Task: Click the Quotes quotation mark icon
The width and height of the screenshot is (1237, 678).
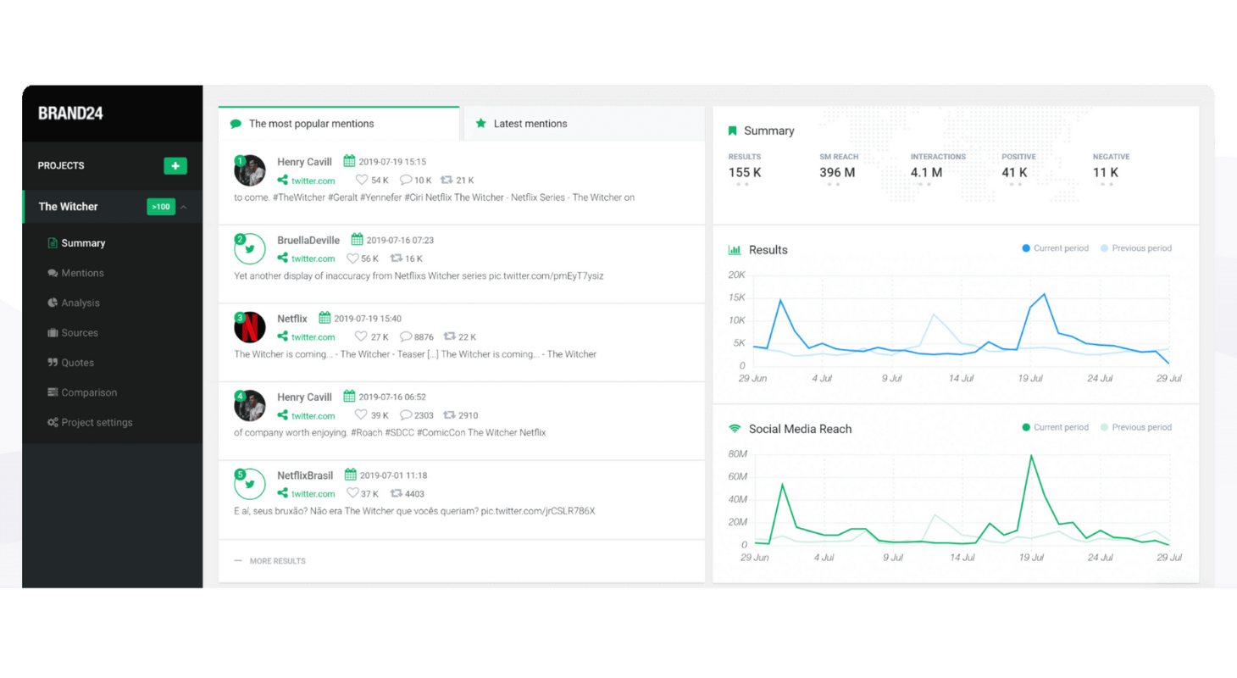Action: point(53,363)
